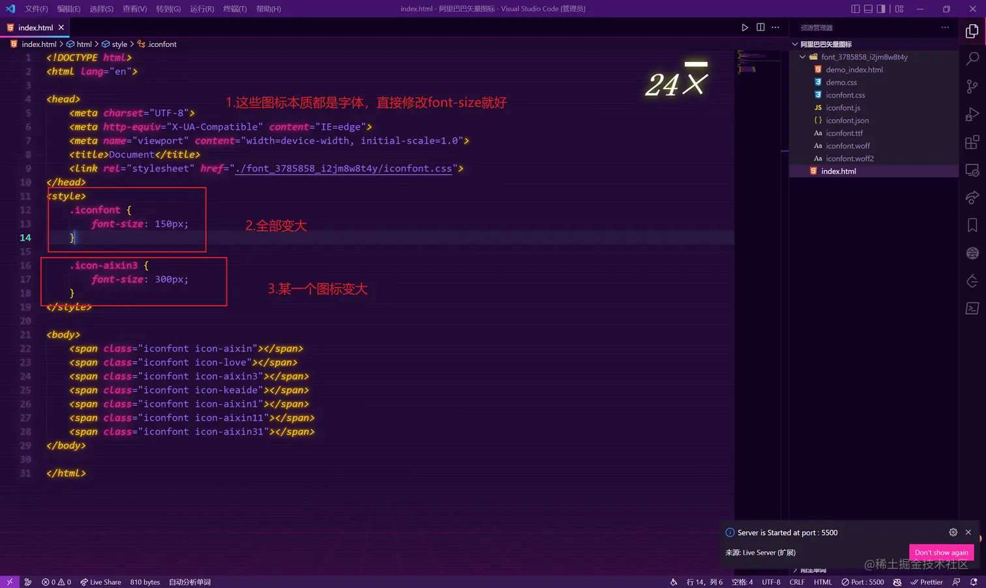Screen dimensions: 986x588
Task: Open iconfont.ttf in Explorer
Action: coord(874,134)
